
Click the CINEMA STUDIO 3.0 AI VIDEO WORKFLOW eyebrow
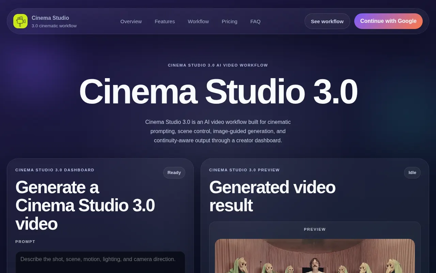point(218,65)
